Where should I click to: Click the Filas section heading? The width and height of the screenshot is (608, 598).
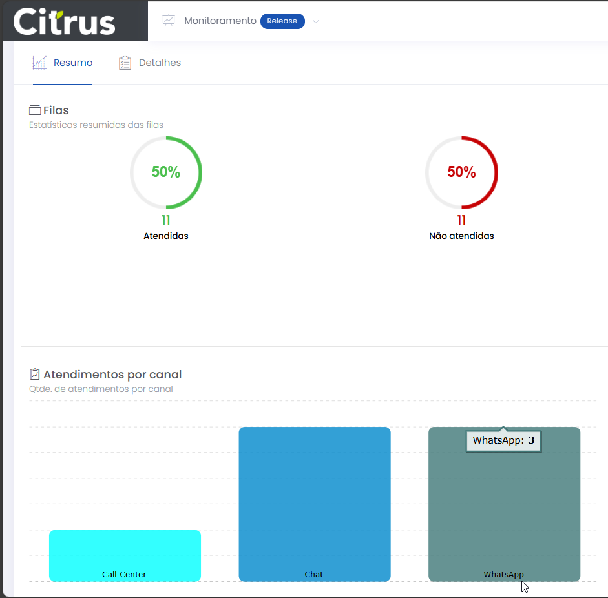(x=56, y=110)
